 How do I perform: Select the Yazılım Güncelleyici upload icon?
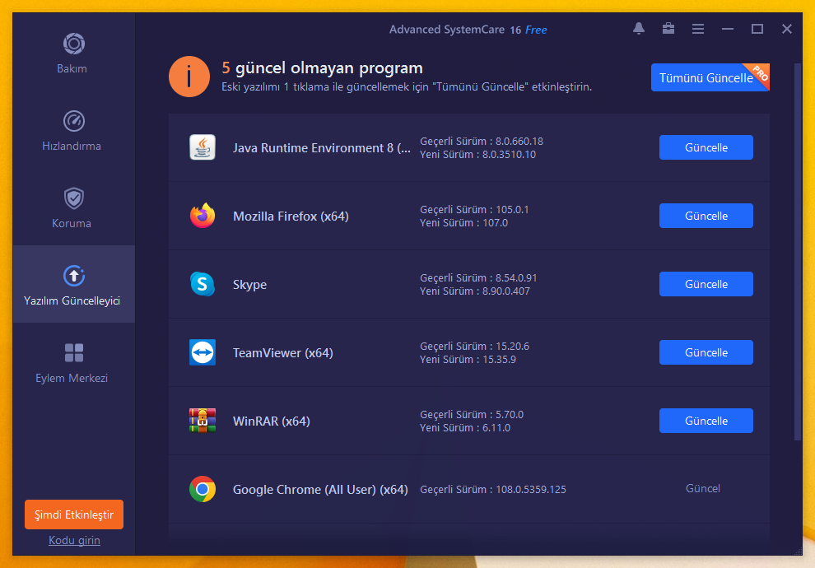click(74, 276)
